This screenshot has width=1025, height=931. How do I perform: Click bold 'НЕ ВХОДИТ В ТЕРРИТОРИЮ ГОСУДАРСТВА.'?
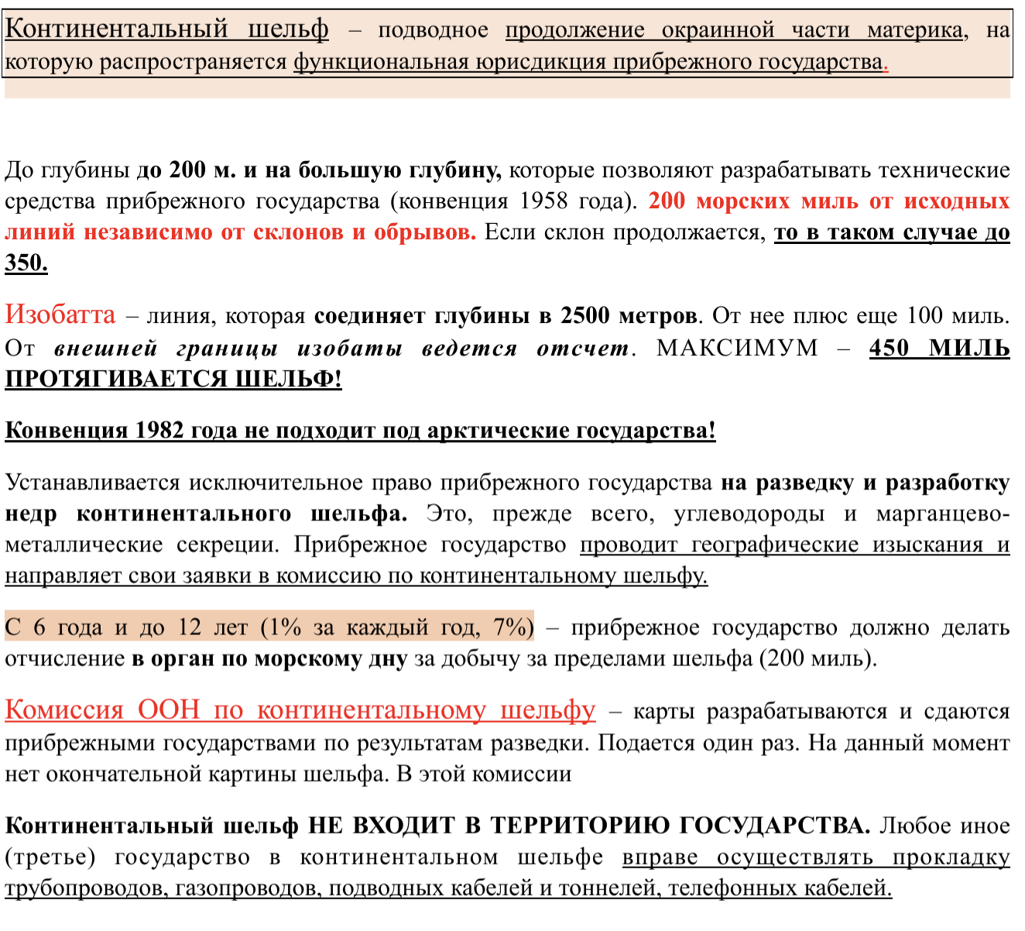tap(589, 825)
